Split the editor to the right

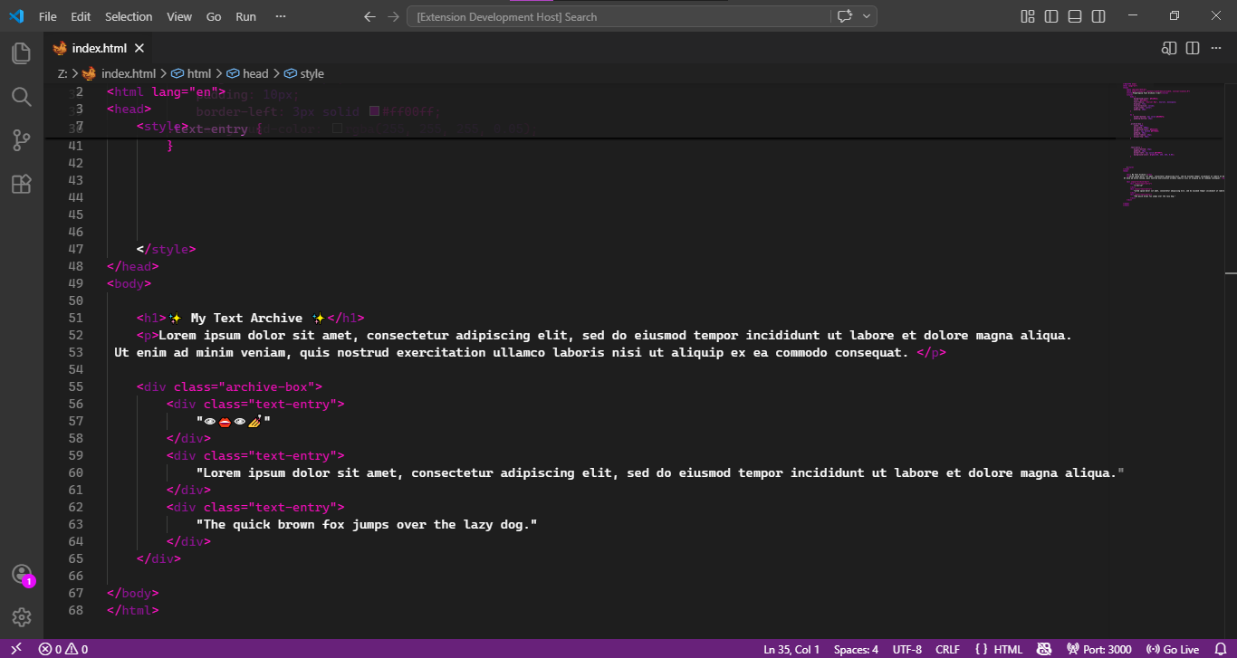point(1193,48)
